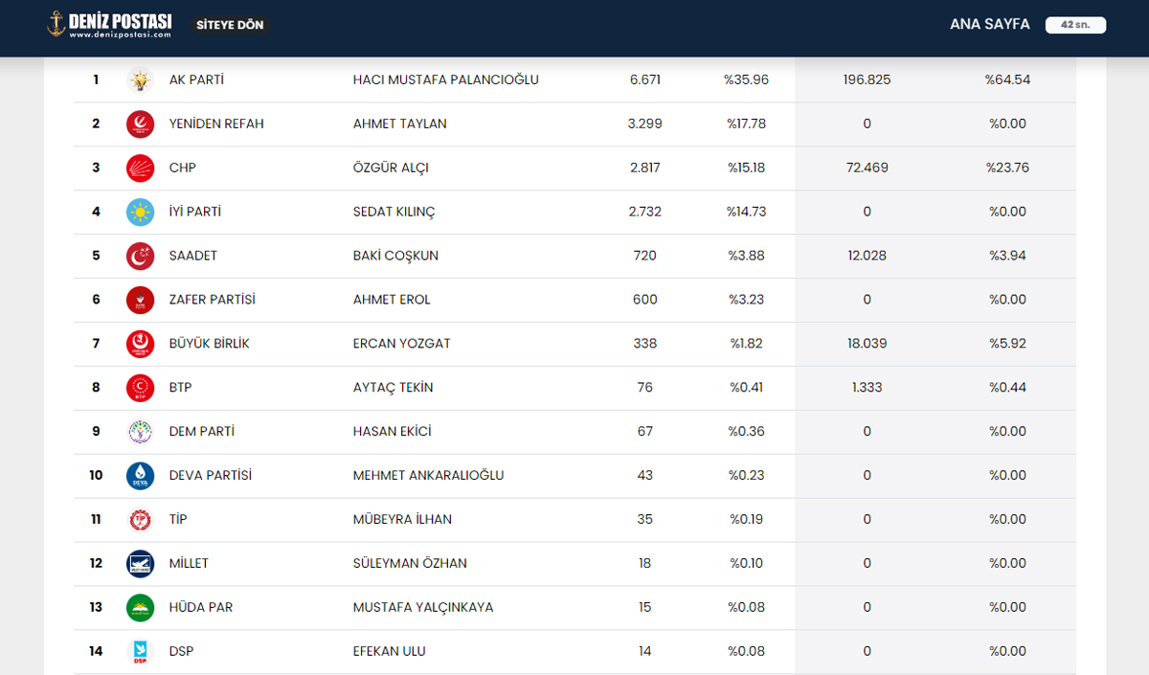Select the HÜDA PAR party name
The height and width of the screenshot is (675, 1149).
point(201,608)
